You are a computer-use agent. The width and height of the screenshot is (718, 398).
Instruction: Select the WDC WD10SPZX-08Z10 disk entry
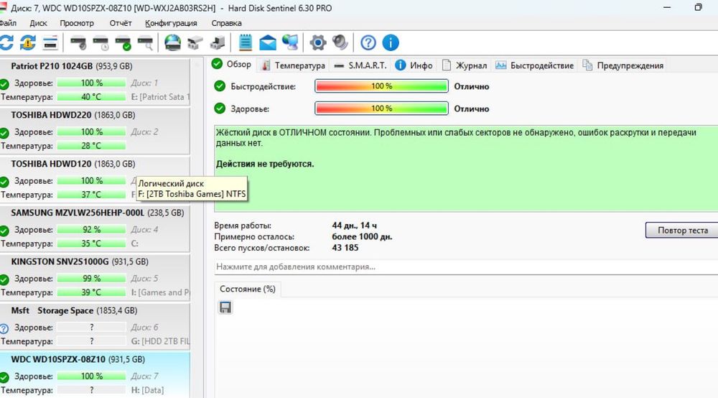pyautogui.click(x=95, y=374)
